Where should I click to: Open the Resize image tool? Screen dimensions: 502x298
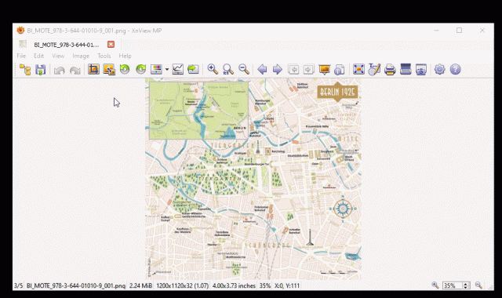109,70
